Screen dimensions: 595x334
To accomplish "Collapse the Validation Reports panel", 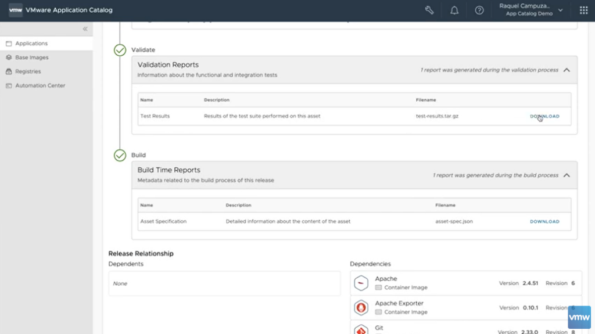I will (x=567, y=70).
